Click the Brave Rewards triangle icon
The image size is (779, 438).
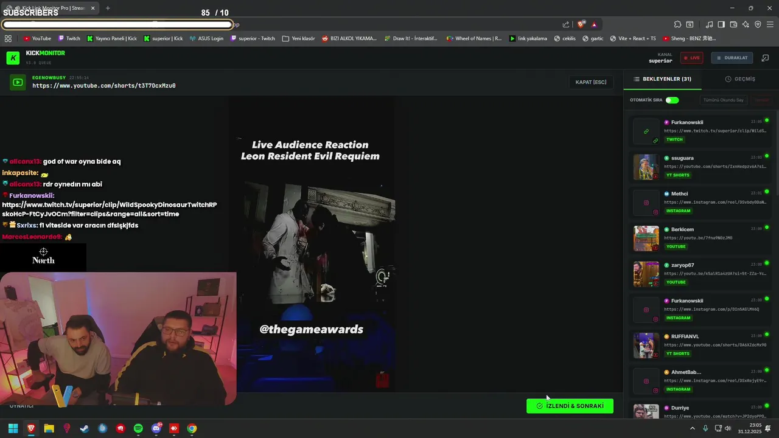click(x=594, y=24)
